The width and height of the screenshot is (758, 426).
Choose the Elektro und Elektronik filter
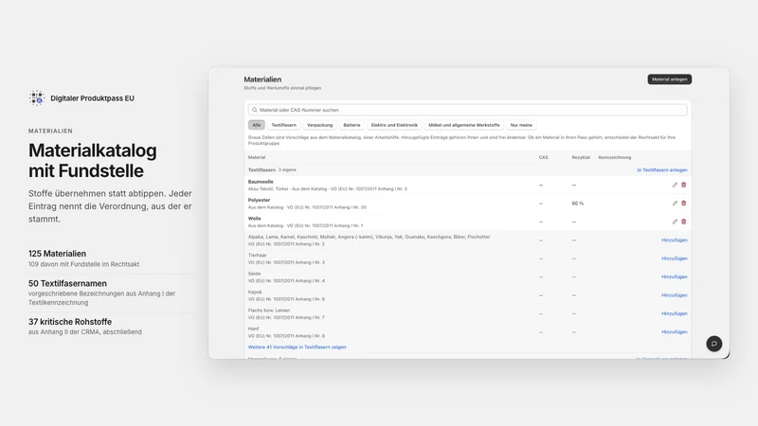click(x=394, y=125)
